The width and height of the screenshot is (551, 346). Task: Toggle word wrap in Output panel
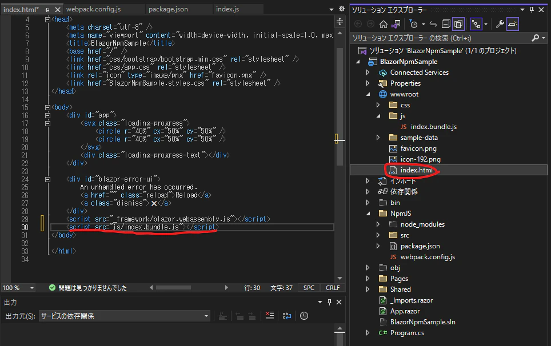coord(287,316)
